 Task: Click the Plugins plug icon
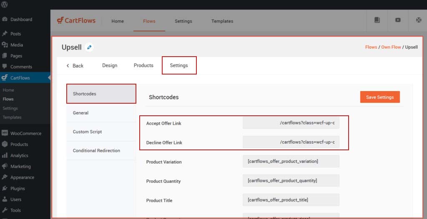(4, 188)
